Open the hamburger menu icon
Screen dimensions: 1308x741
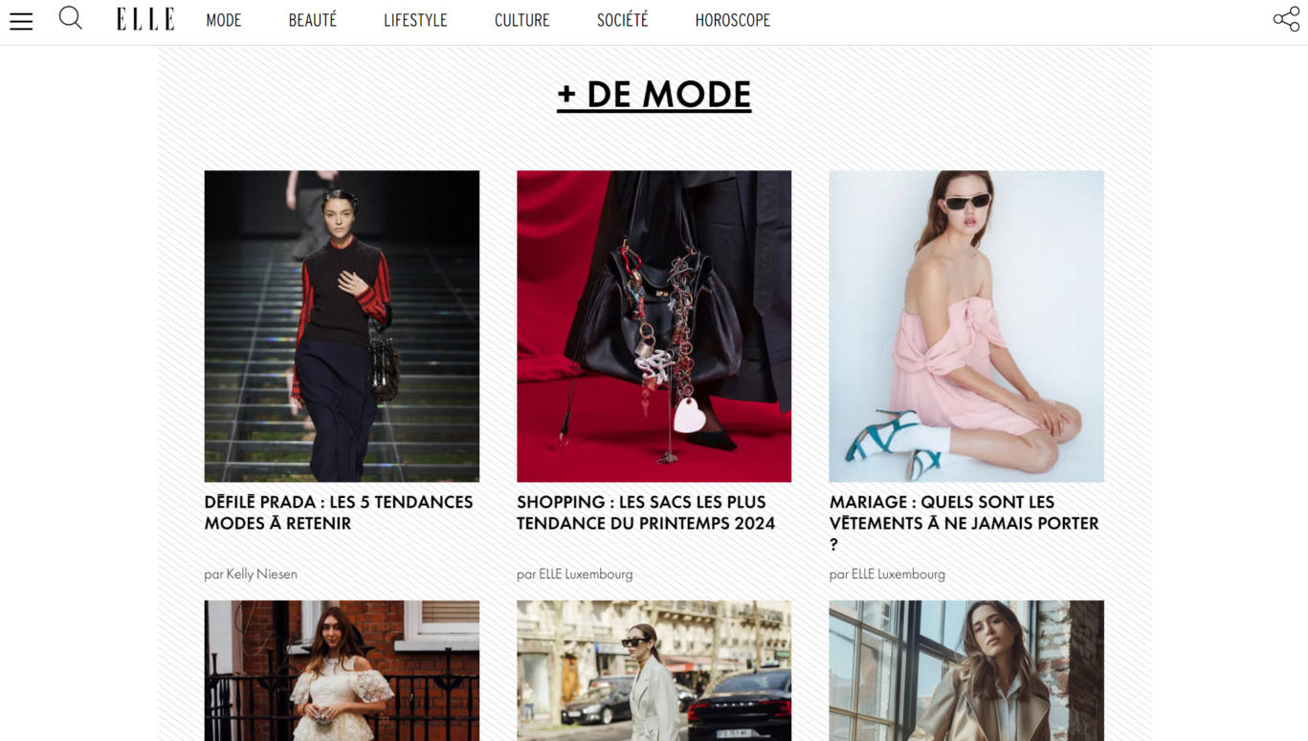(21, 21)
